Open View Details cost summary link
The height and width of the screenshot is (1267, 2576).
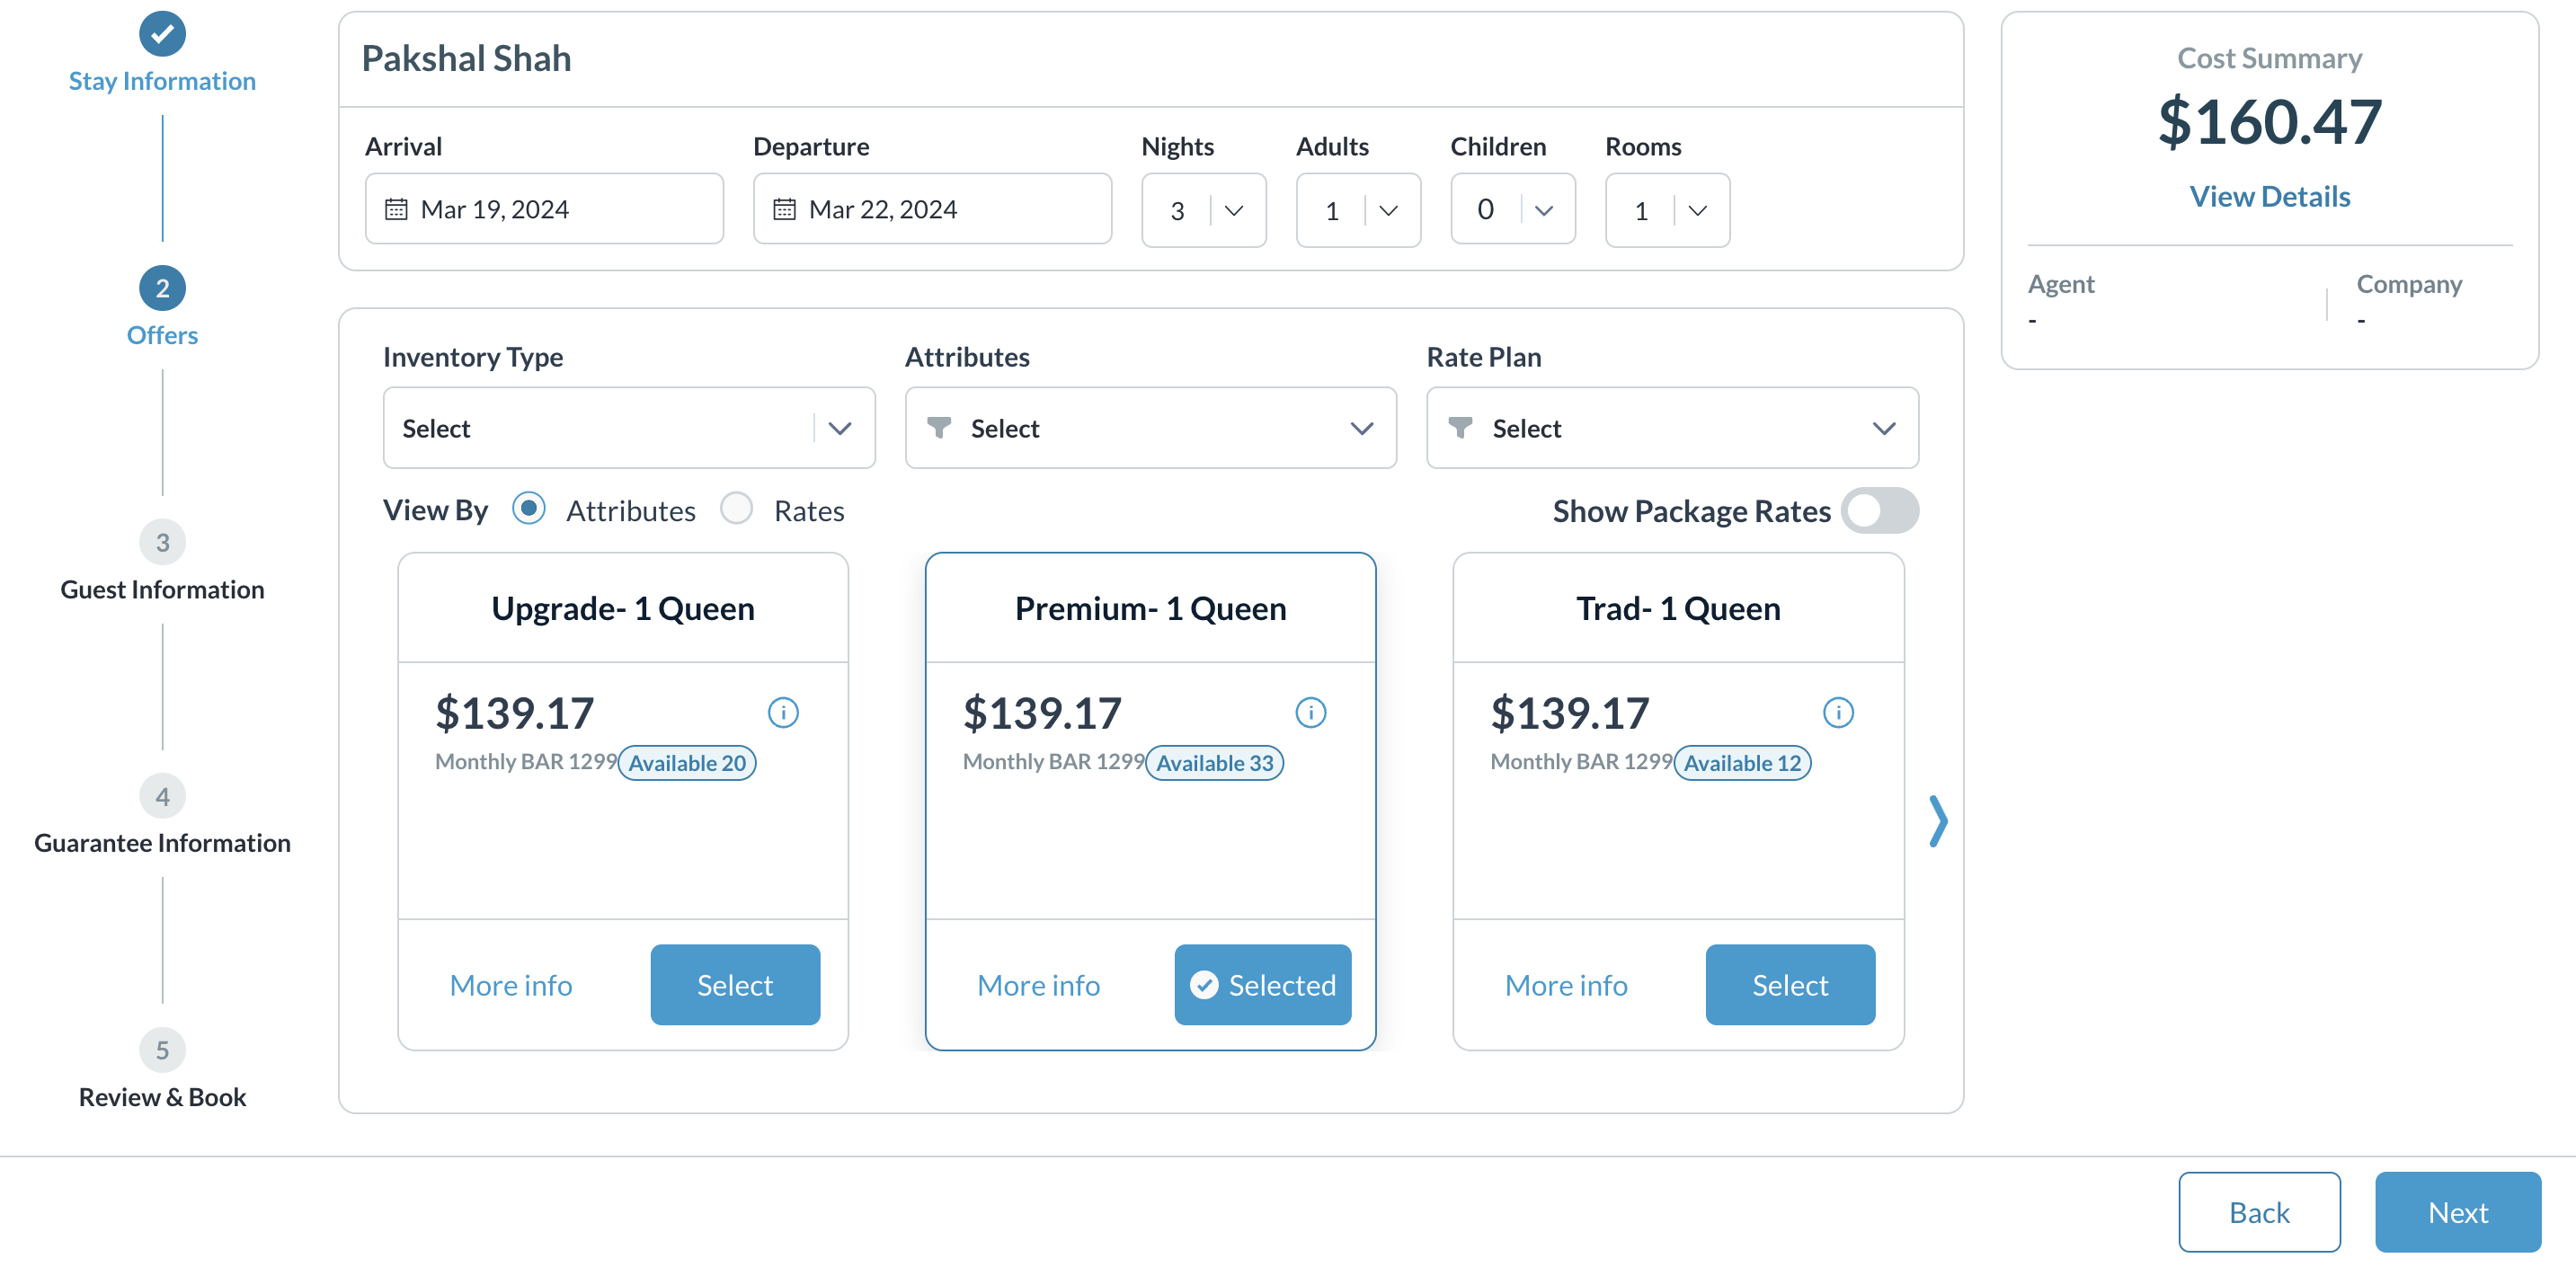[x=2269, y=197]
